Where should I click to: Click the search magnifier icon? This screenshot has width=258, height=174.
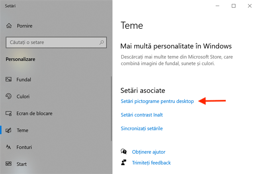point(102,42)
